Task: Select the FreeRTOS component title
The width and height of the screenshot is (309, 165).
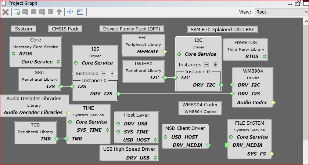Action: (245, 43)
